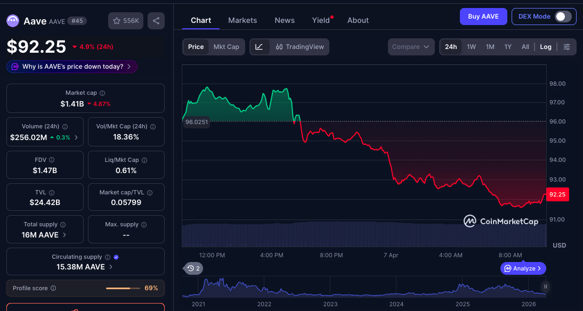Switch to Chart tab

point(201,20)
